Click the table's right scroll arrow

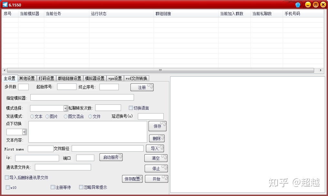(321, 71)
